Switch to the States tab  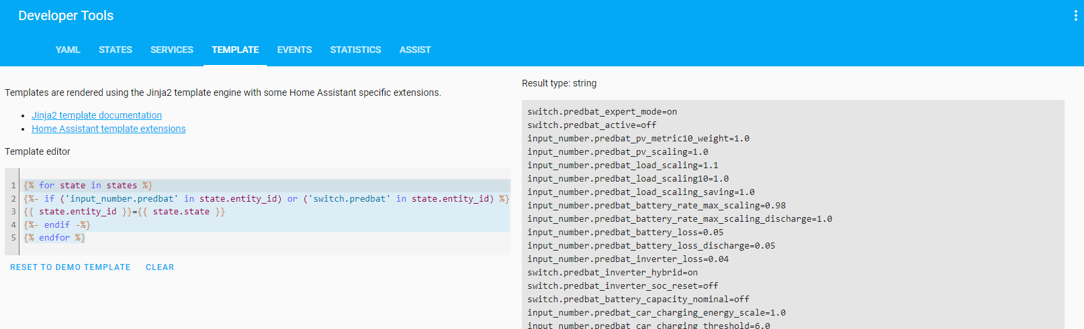(116, 50)
